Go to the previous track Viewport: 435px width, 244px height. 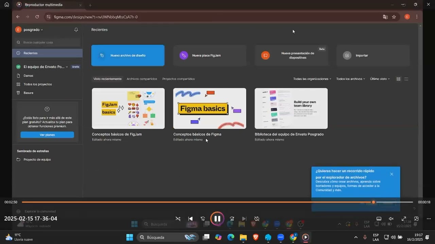click(x=190, y=219)
